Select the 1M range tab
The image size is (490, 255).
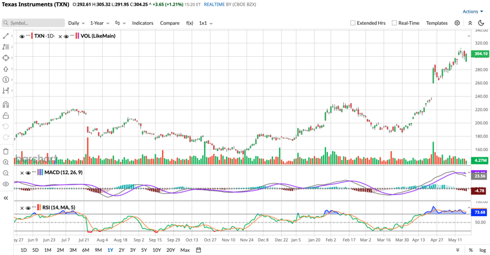47,250
